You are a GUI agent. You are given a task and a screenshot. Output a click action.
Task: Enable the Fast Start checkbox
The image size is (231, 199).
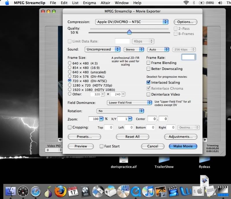click(101, 146)
